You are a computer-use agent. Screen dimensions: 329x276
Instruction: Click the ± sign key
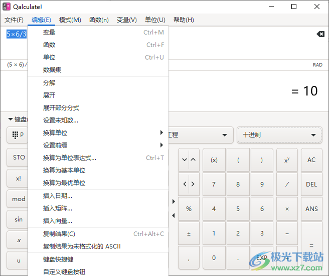[x=189, y=233]
